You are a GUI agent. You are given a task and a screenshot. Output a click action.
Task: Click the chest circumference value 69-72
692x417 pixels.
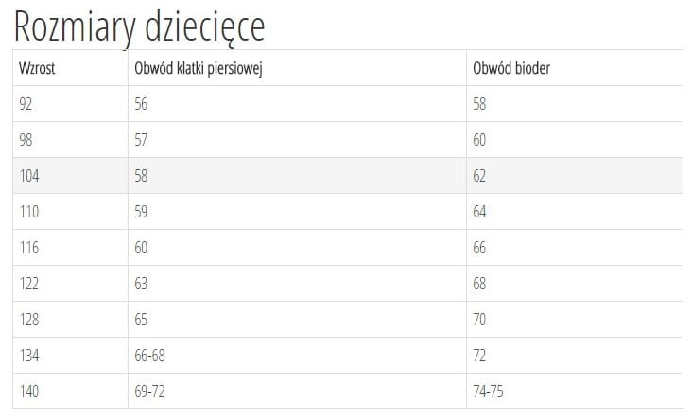coord(150,391)
